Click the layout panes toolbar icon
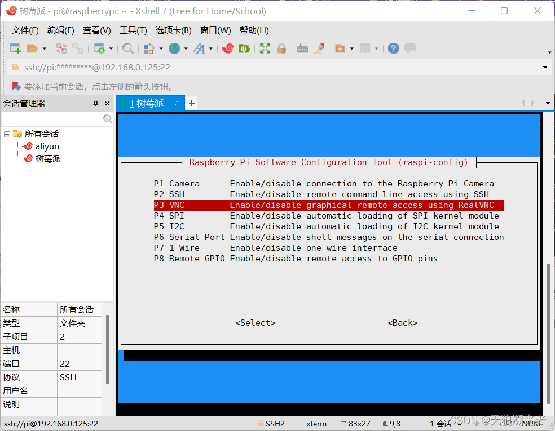 pos(365,48)
